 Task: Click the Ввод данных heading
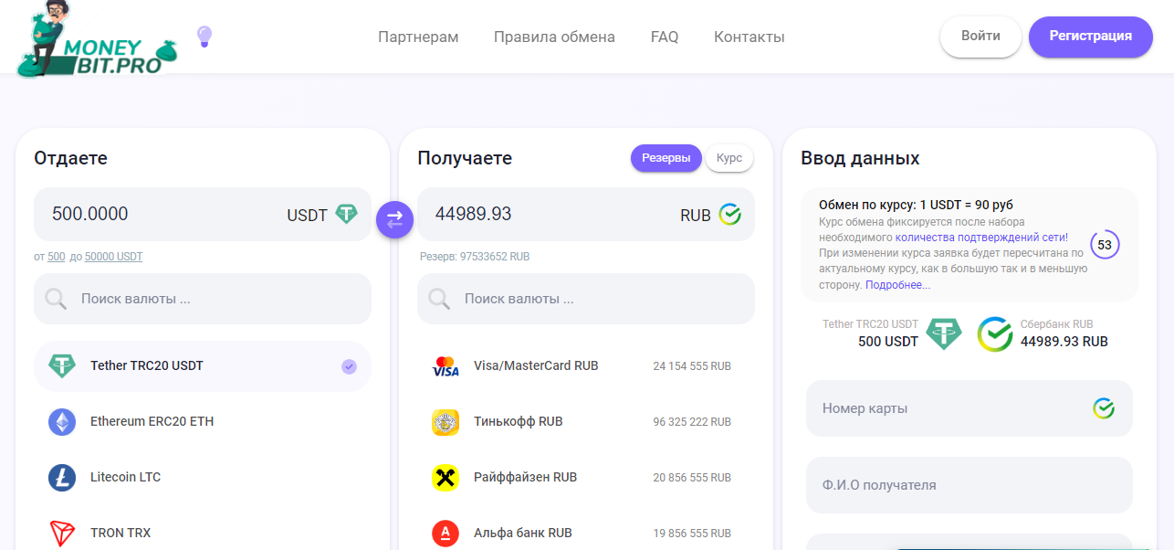860,158
